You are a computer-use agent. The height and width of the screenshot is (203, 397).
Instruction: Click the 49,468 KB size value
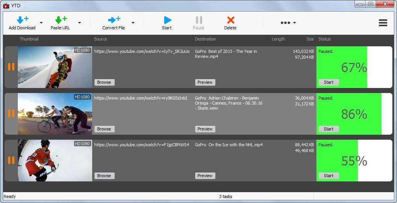[304, 151]
